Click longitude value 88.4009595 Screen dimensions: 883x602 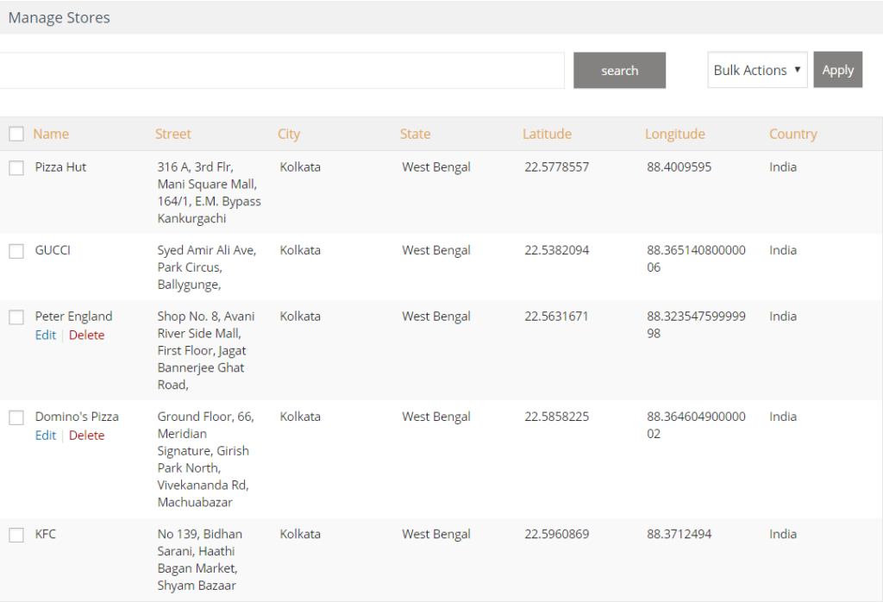(679, 167)
